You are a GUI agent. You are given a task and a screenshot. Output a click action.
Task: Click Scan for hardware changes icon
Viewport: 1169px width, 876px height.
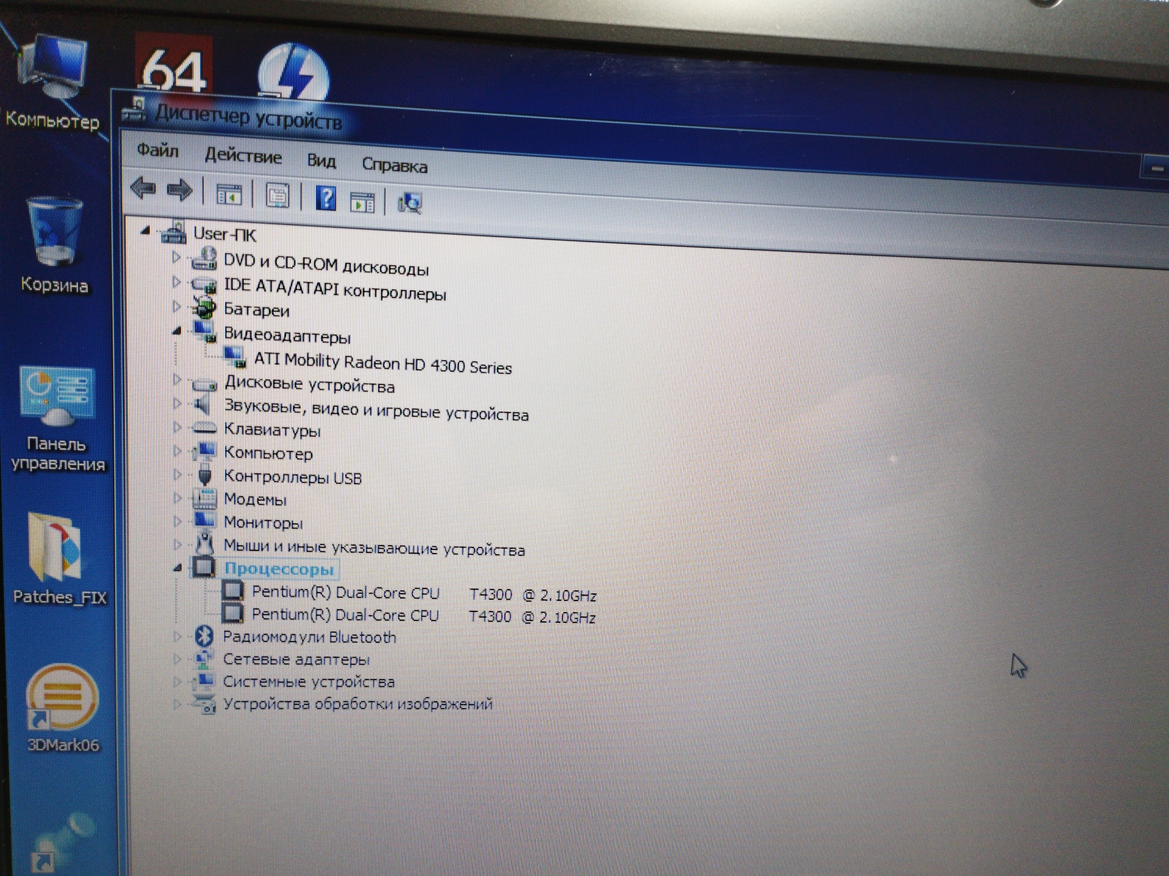tap(410, 203)
